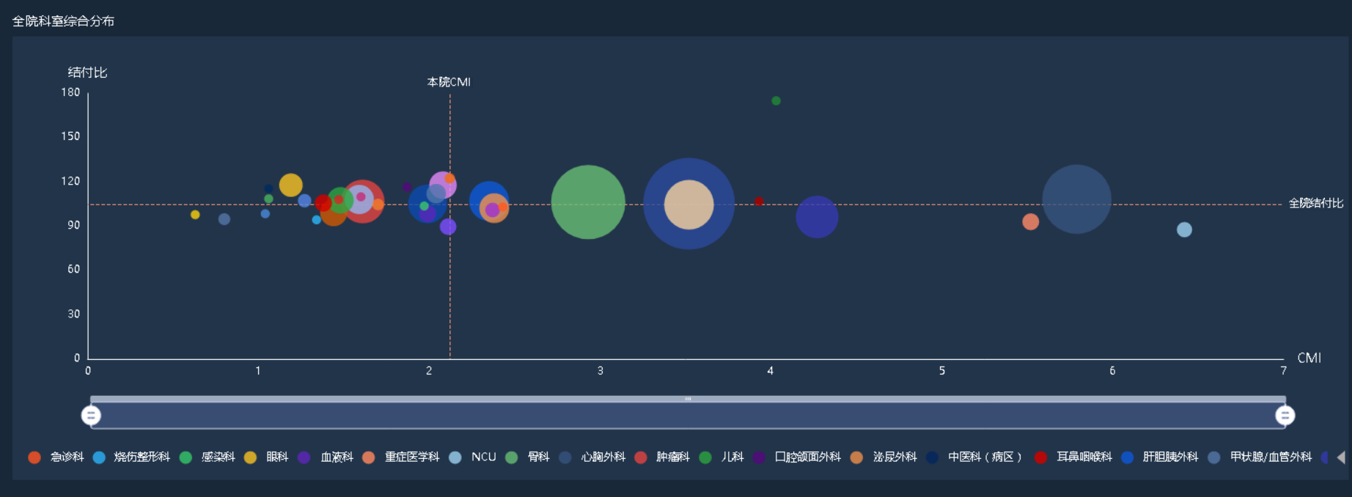Click the 全院科室综合分布 title

click(x=63, y=21)
